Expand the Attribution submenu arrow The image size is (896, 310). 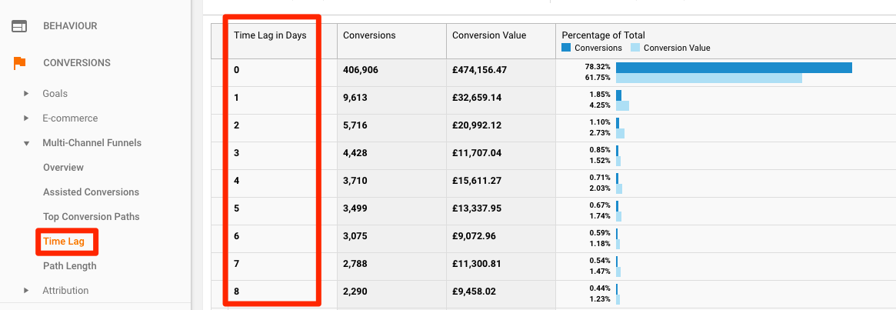pyautogui.click(x=26, y=291)
